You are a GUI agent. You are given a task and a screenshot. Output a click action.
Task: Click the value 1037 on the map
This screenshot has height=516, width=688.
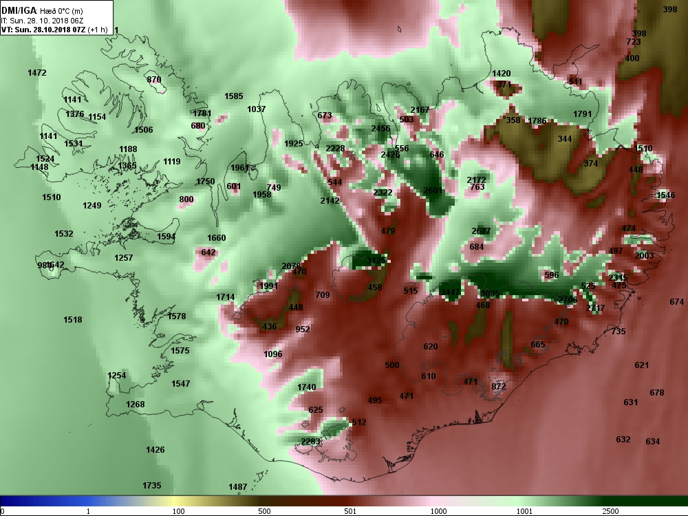[x=256, y=109]
